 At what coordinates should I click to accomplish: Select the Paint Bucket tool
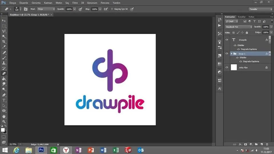[4, 79]
